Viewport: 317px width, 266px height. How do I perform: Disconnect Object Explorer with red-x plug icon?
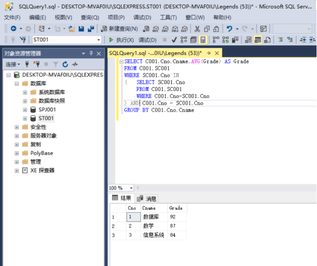[37, 64]
